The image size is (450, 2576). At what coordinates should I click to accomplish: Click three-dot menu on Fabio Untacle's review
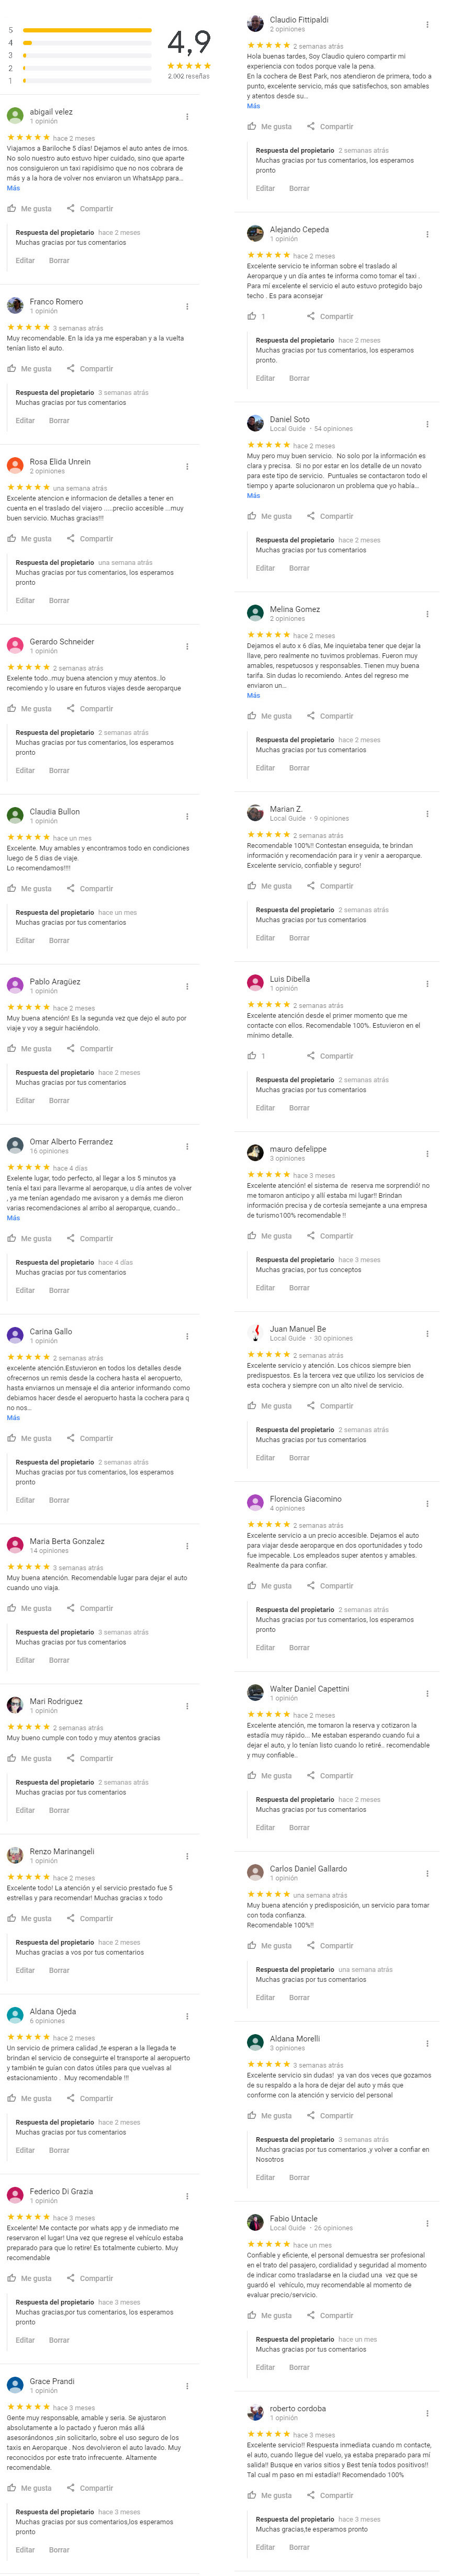pyautogui.click(x=427, y=2223)
